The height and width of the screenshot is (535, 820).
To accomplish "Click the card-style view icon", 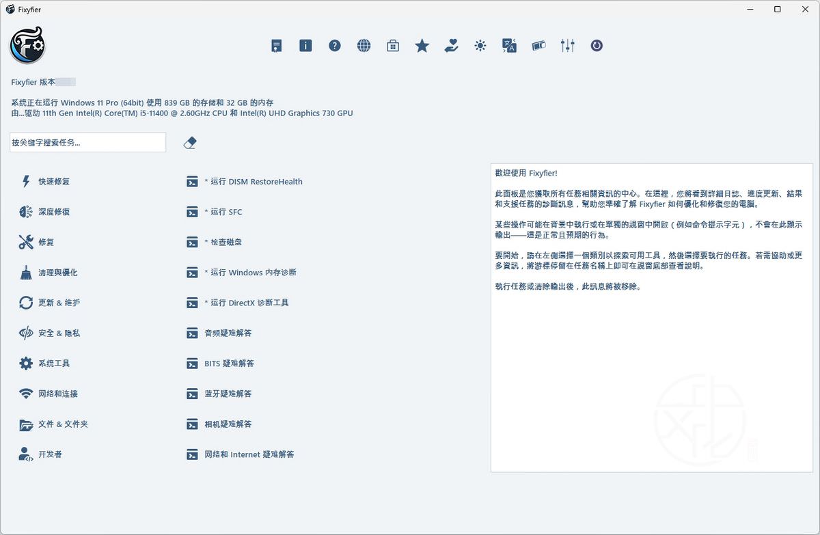I will [538, 45].
